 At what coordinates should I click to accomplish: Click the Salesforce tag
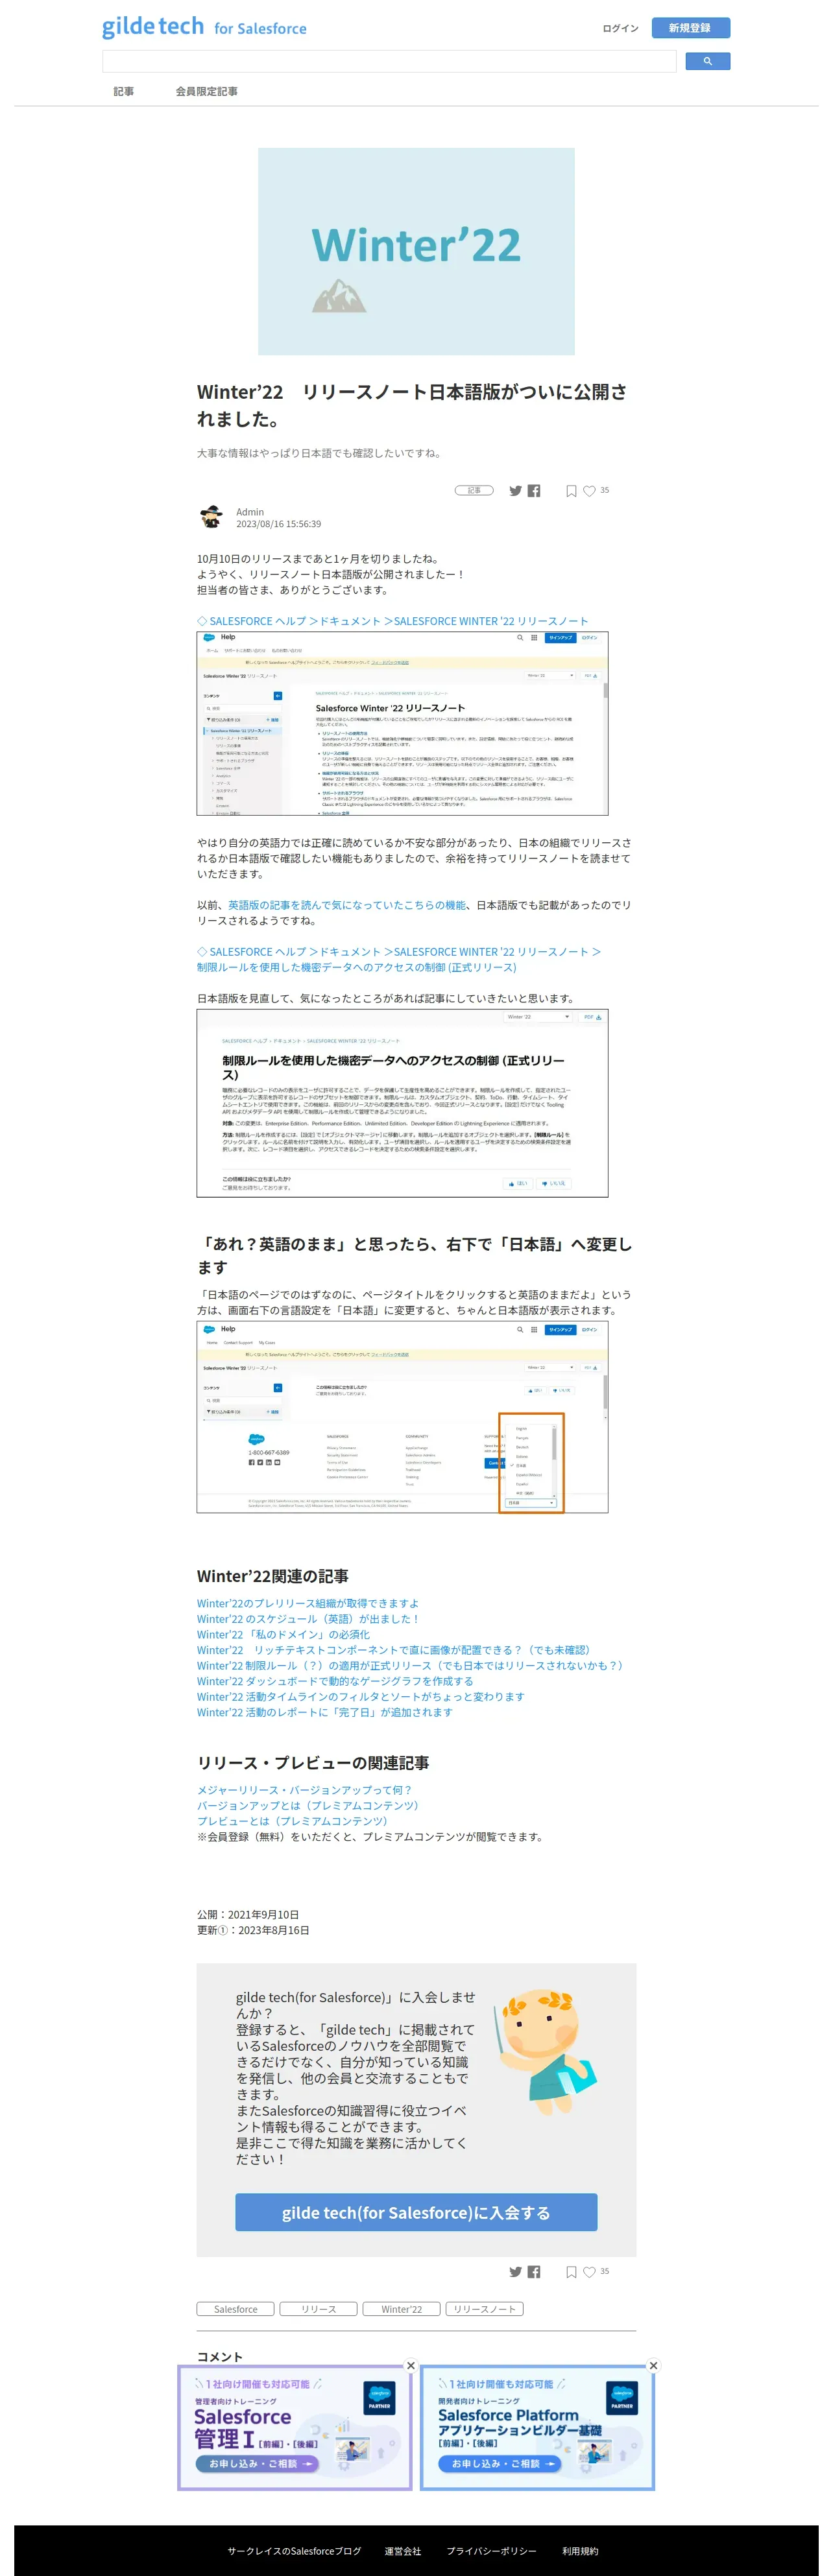(236, 2309)
